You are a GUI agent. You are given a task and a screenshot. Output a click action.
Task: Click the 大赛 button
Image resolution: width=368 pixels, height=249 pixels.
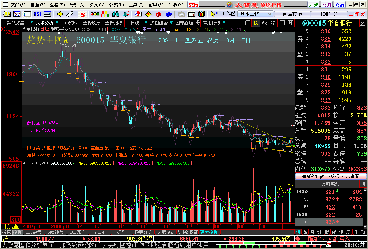[314, 4]
